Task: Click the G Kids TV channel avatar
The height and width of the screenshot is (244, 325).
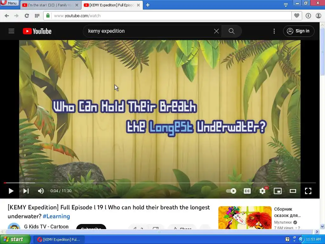Action: [14, 226]
